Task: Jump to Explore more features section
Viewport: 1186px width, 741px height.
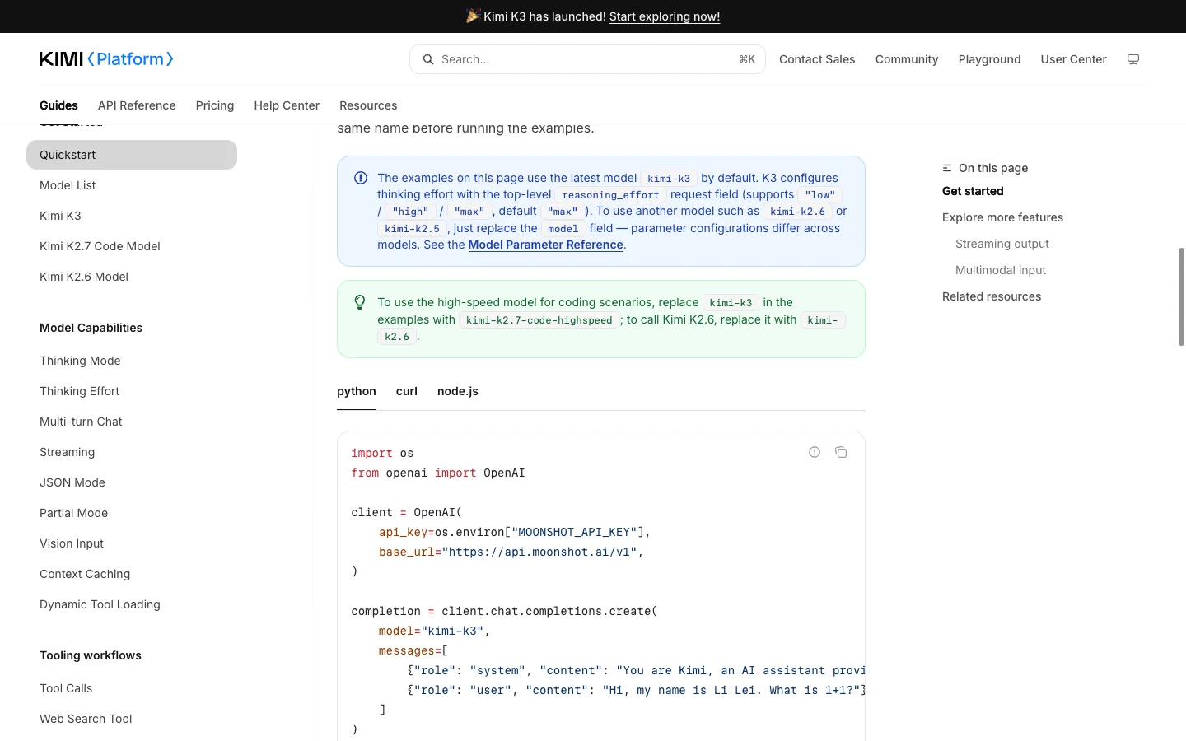Action: click(1002, 217)
